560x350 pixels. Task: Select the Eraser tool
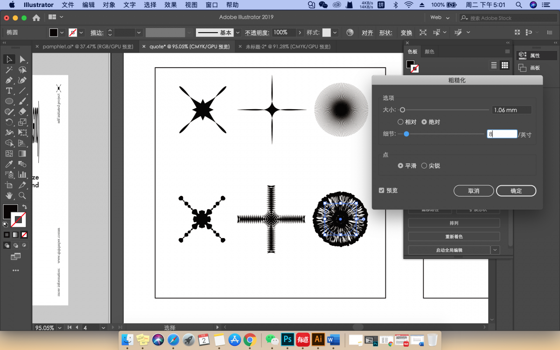(22, 112)
